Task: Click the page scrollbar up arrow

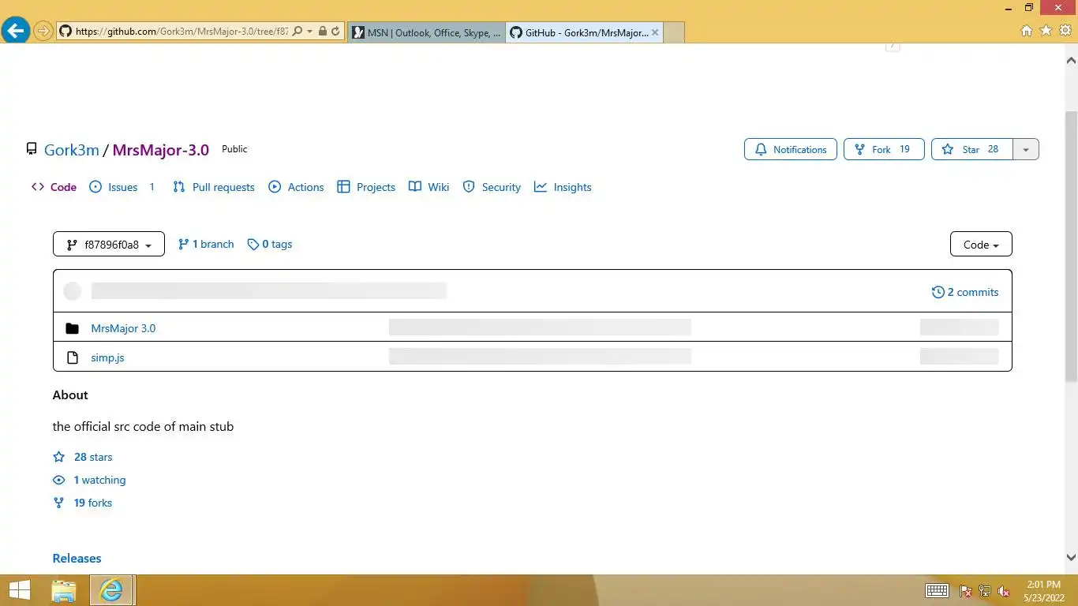Action: coord(1072,60)
